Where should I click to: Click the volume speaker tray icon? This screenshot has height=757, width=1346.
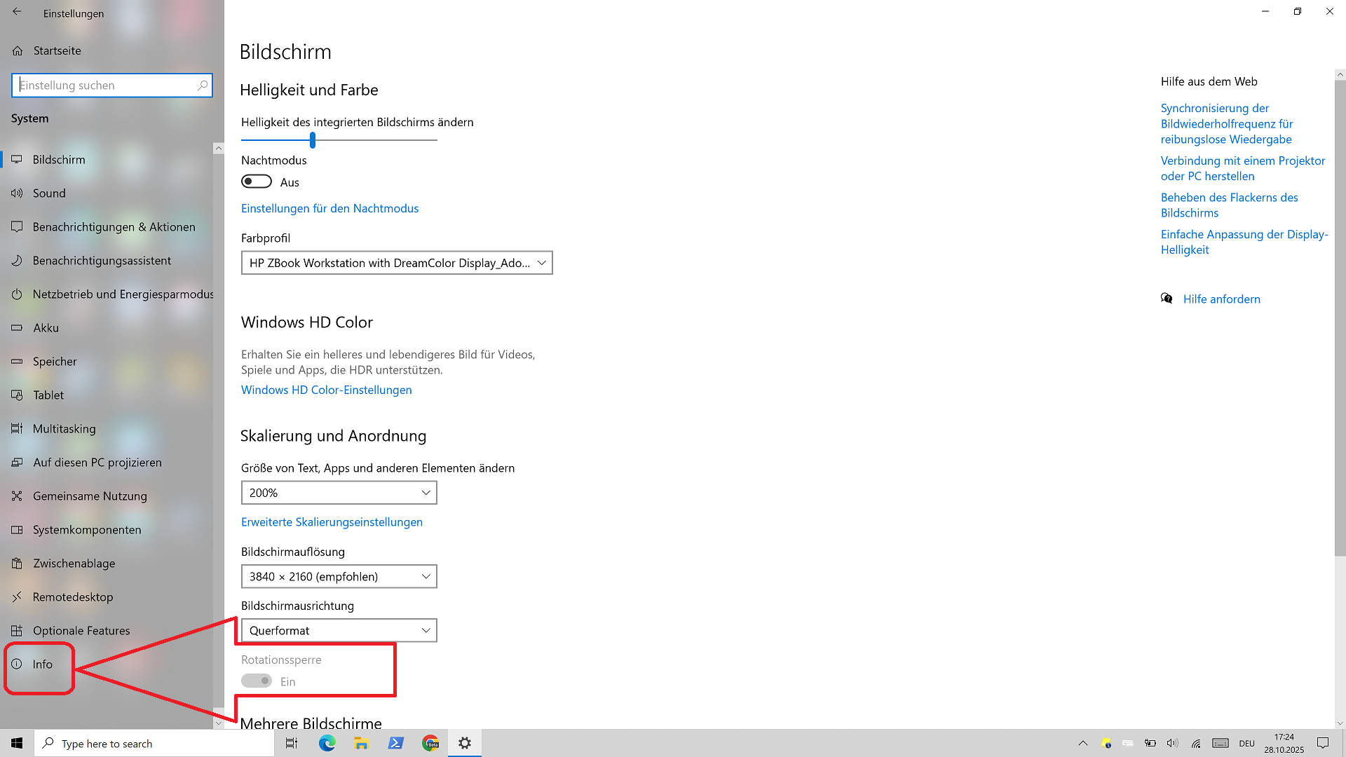(x=1172, y=743)
